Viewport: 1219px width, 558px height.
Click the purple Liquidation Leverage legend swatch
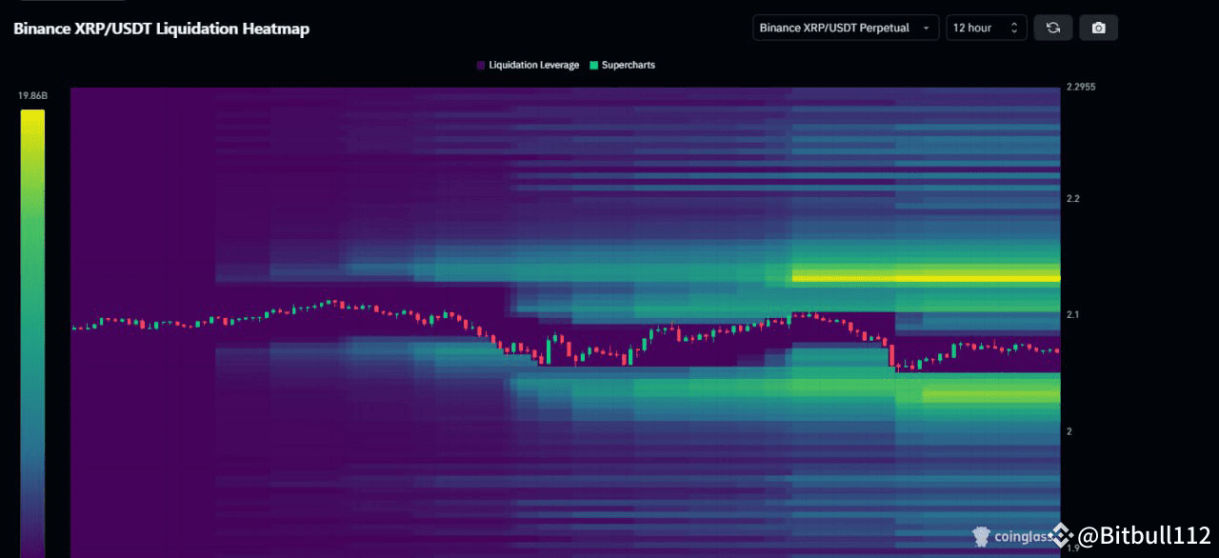coord(481,65)
